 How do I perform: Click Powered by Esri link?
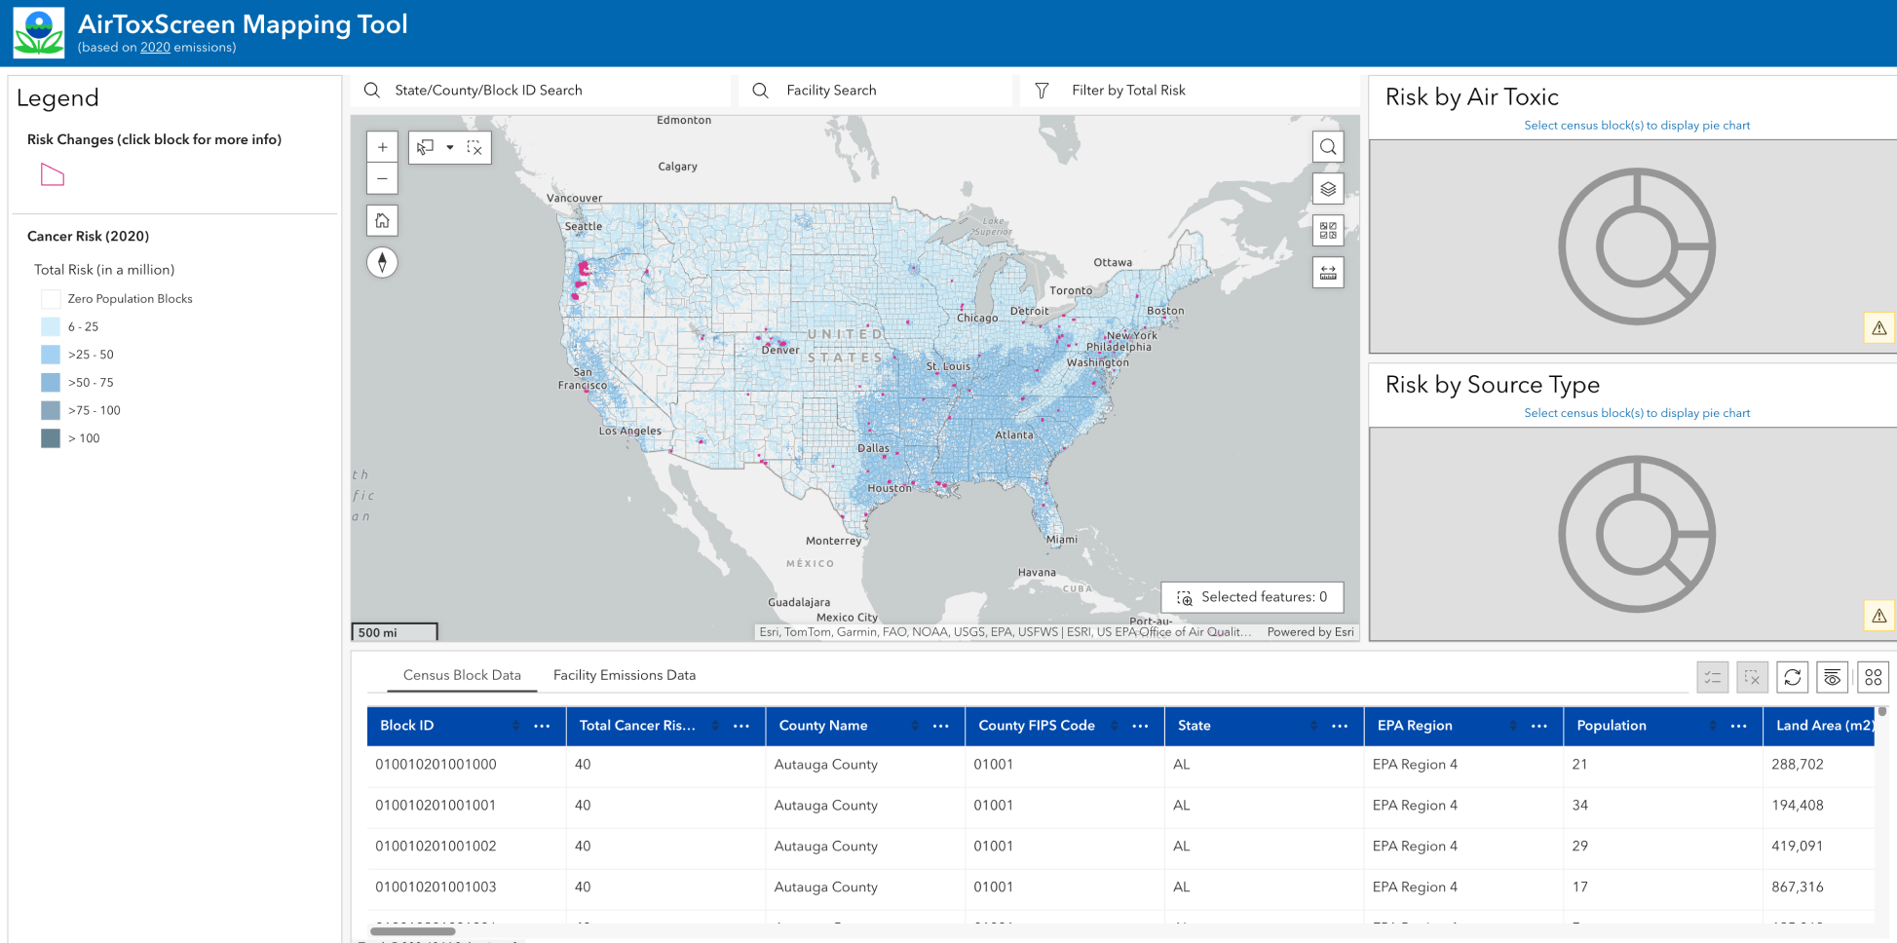pos(1310,632)
